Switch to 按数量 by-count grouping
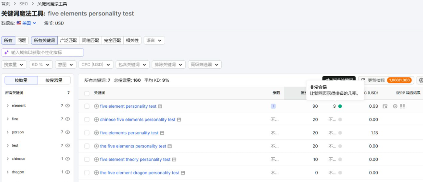Viewport: 423px width, 182px height. pos(21,80)
